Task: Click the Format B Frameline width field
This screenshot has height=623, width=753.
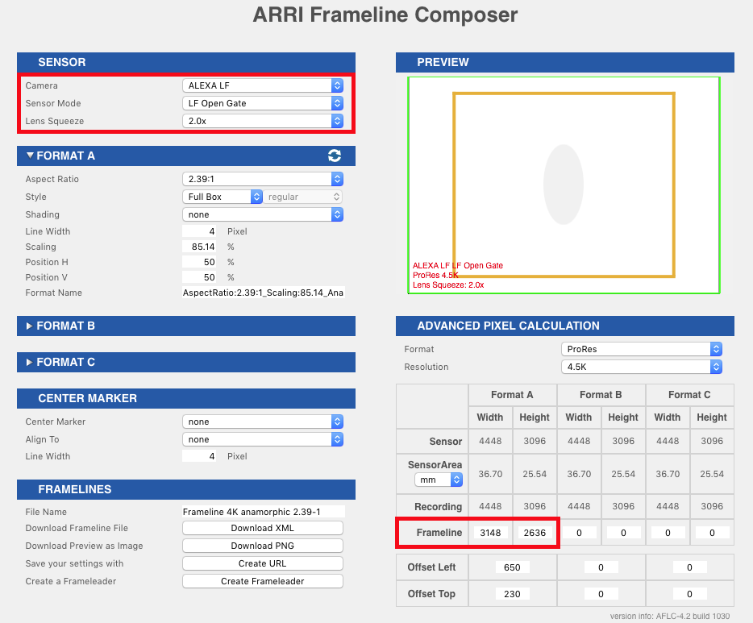Action: tap(579, 533)
